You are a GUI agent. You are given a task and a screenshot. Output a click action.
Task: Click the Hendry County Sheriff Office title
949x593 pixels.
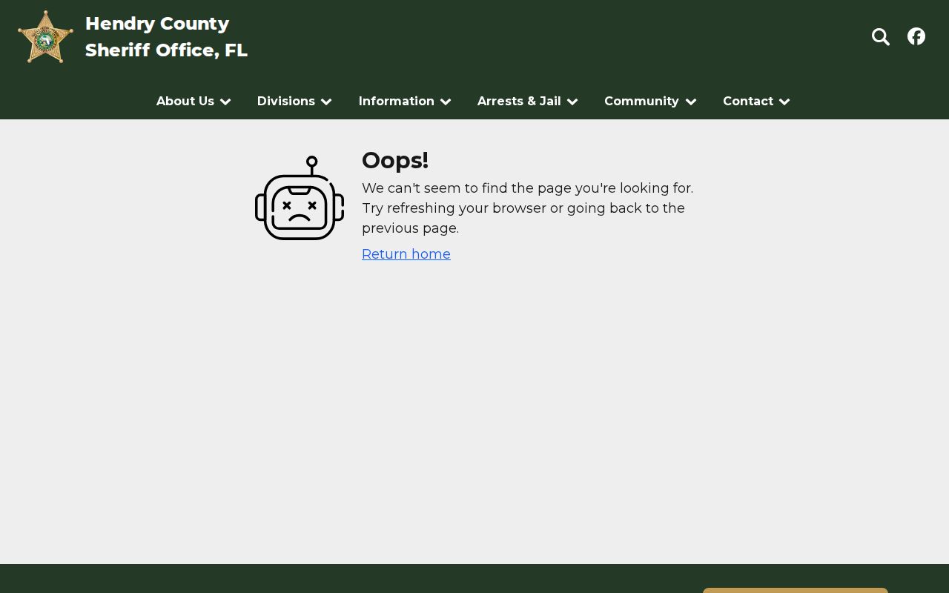point(166,37)
